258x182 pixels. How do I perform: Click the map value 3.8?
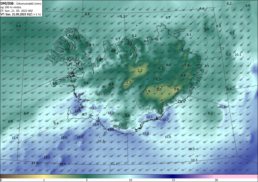[x=187, y=65]
